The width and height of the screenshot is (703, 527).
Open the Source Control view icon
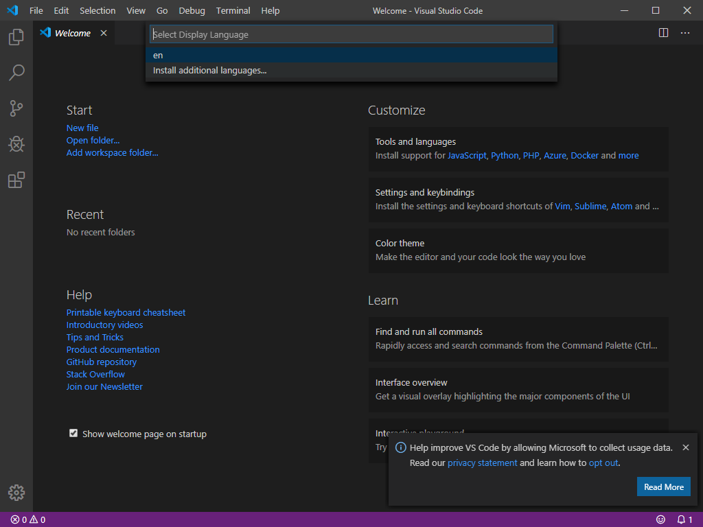[16, 108]
